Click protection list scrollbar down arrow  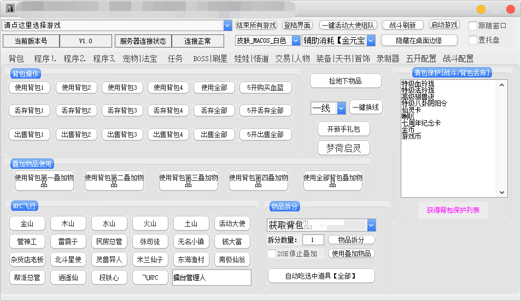click(x=502, y=192)
